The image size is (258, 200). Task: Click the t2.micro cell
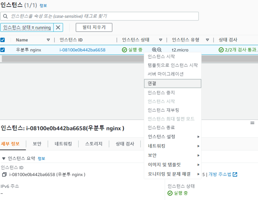point(180,50)
